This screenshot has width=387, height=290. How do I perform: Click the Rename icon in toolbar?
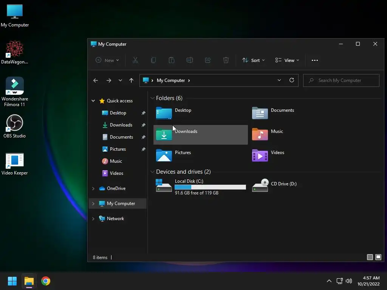[190, 60]
